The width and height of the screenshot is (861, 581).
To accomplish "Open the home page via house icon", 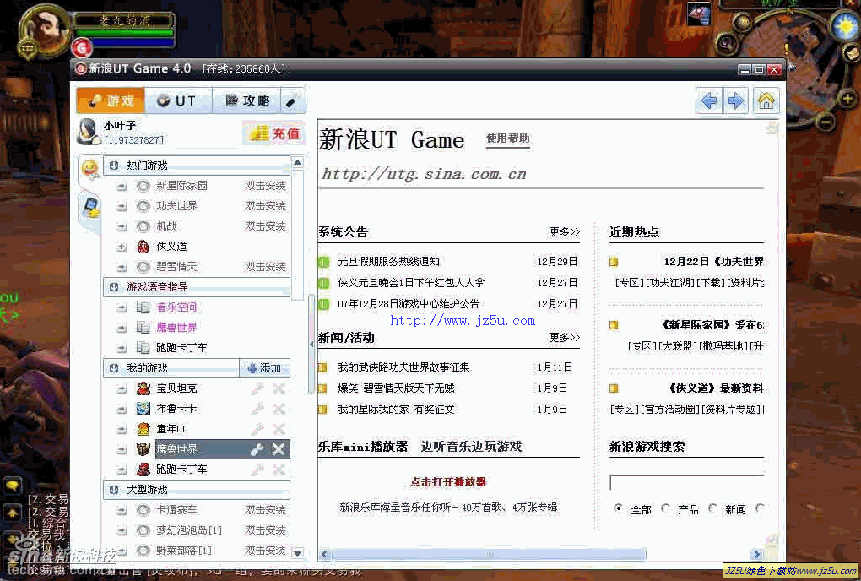I will click(766, 100).
